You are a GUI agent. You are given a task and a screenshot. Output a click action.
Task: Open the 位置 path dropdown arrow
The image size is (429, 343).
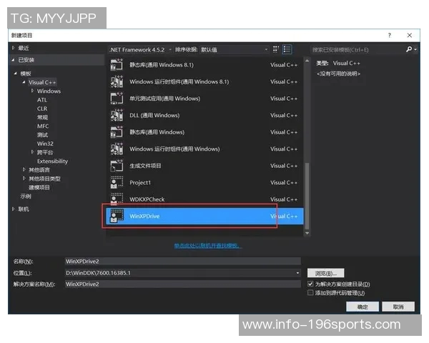coord(297,273)
